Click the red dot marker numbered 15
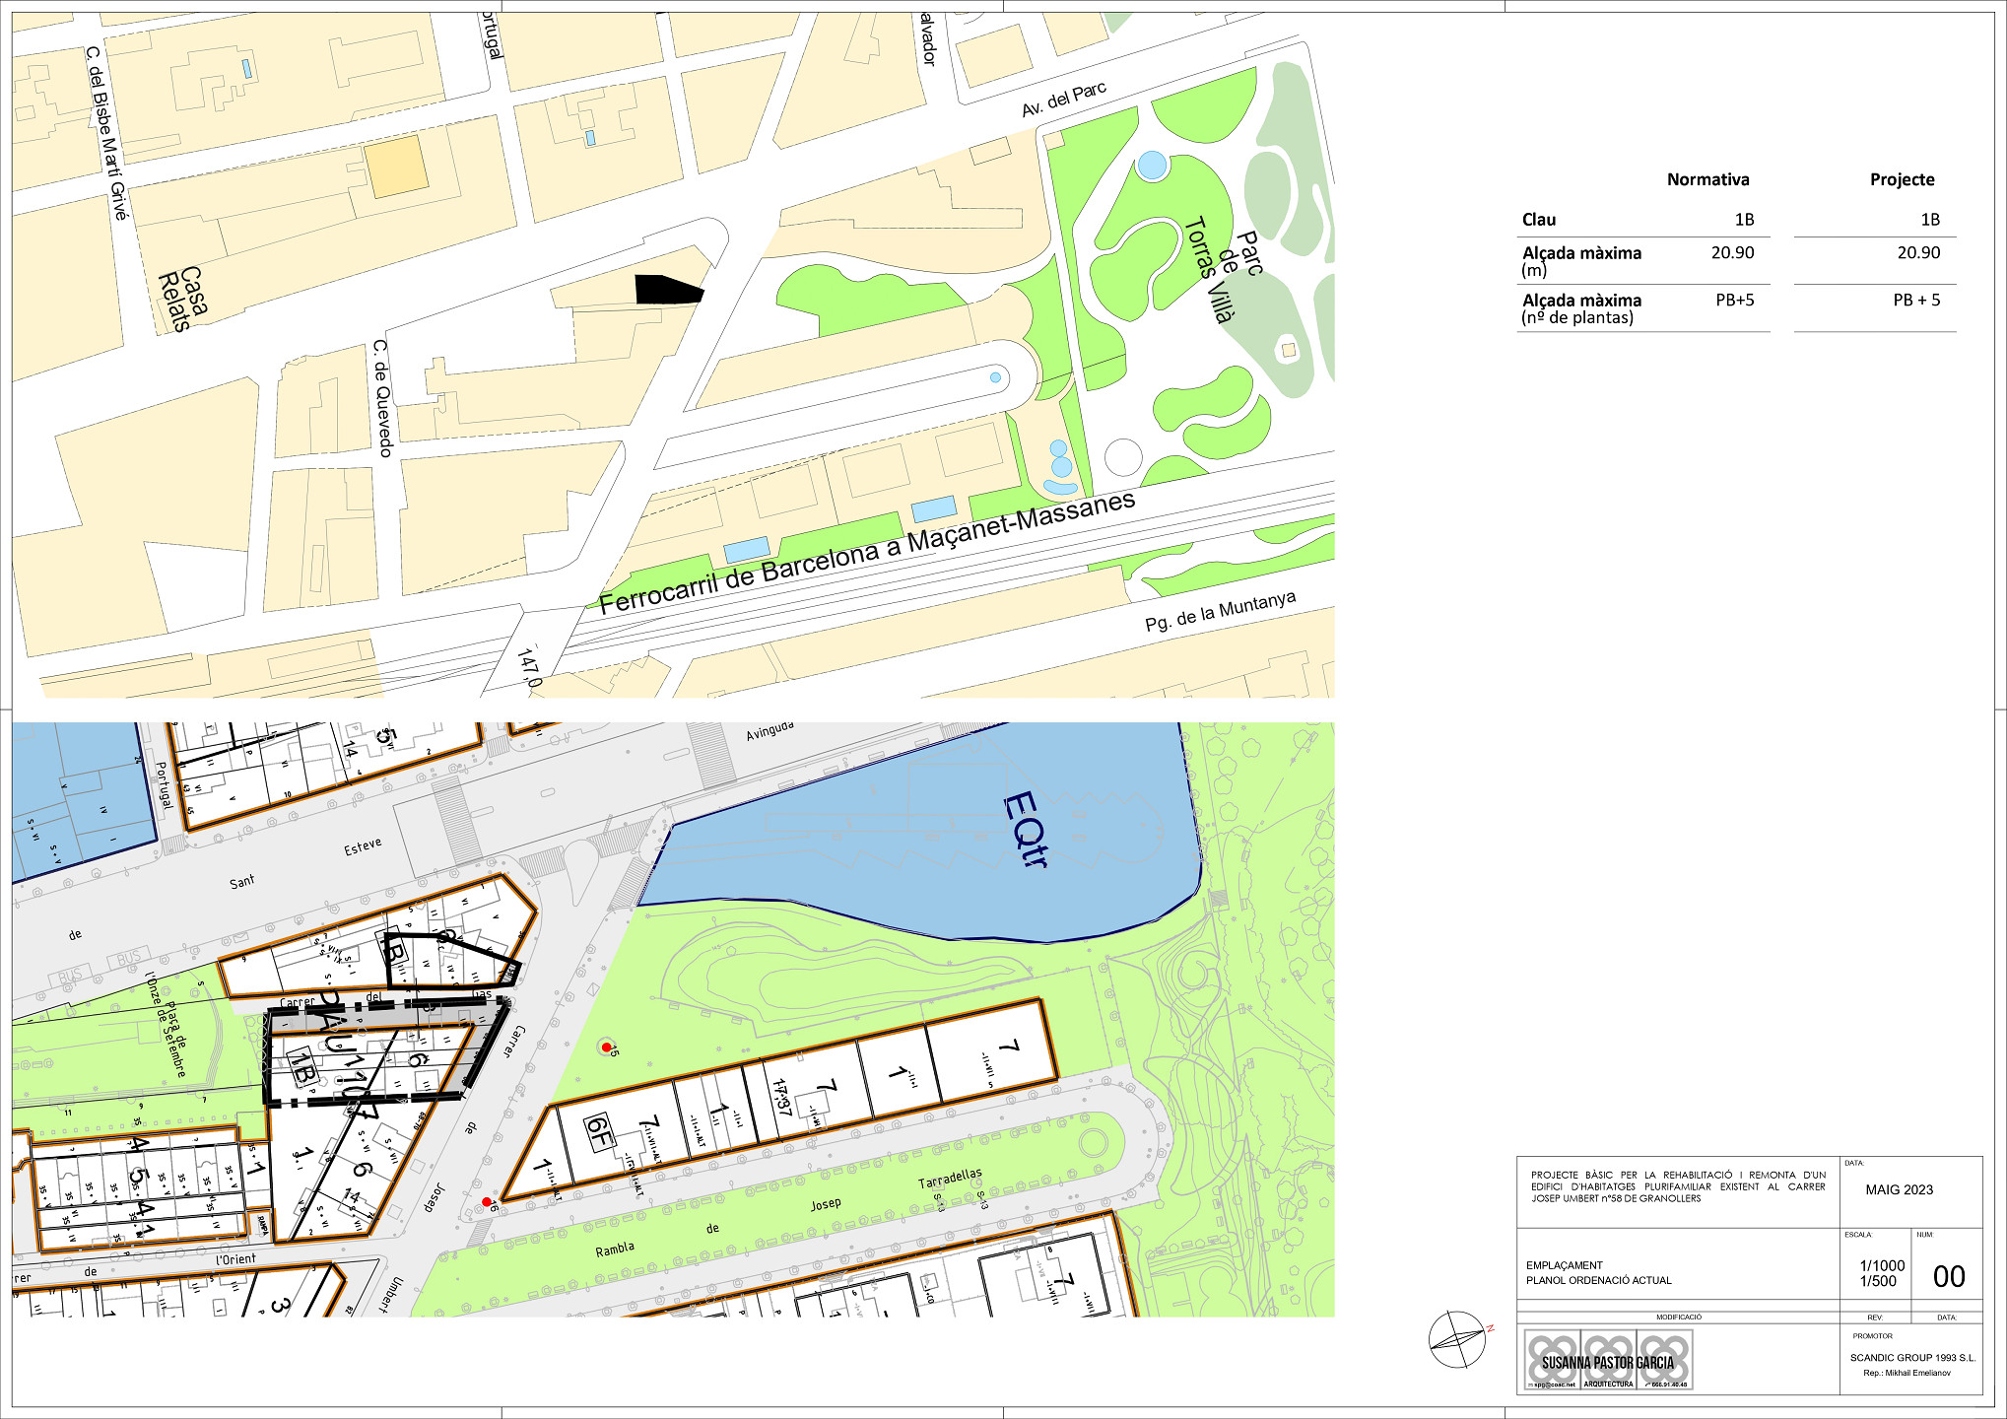This screenshot has height=1419, width=2007. 606,1047
